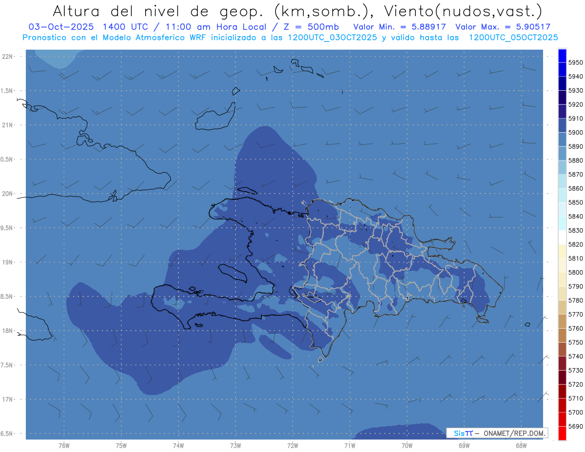Viewport: 585px width, 452px height.
Task: Select validity end time '1200UTC_05OCT2025'
Action: 513,38
